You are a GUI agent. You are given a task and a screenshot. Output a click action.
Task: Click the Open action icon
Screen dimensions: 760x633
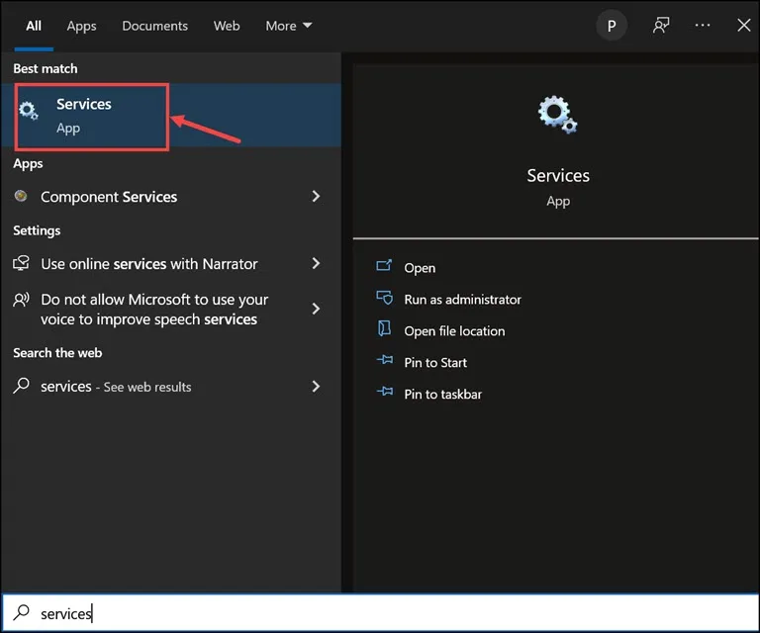pos(384,265)
